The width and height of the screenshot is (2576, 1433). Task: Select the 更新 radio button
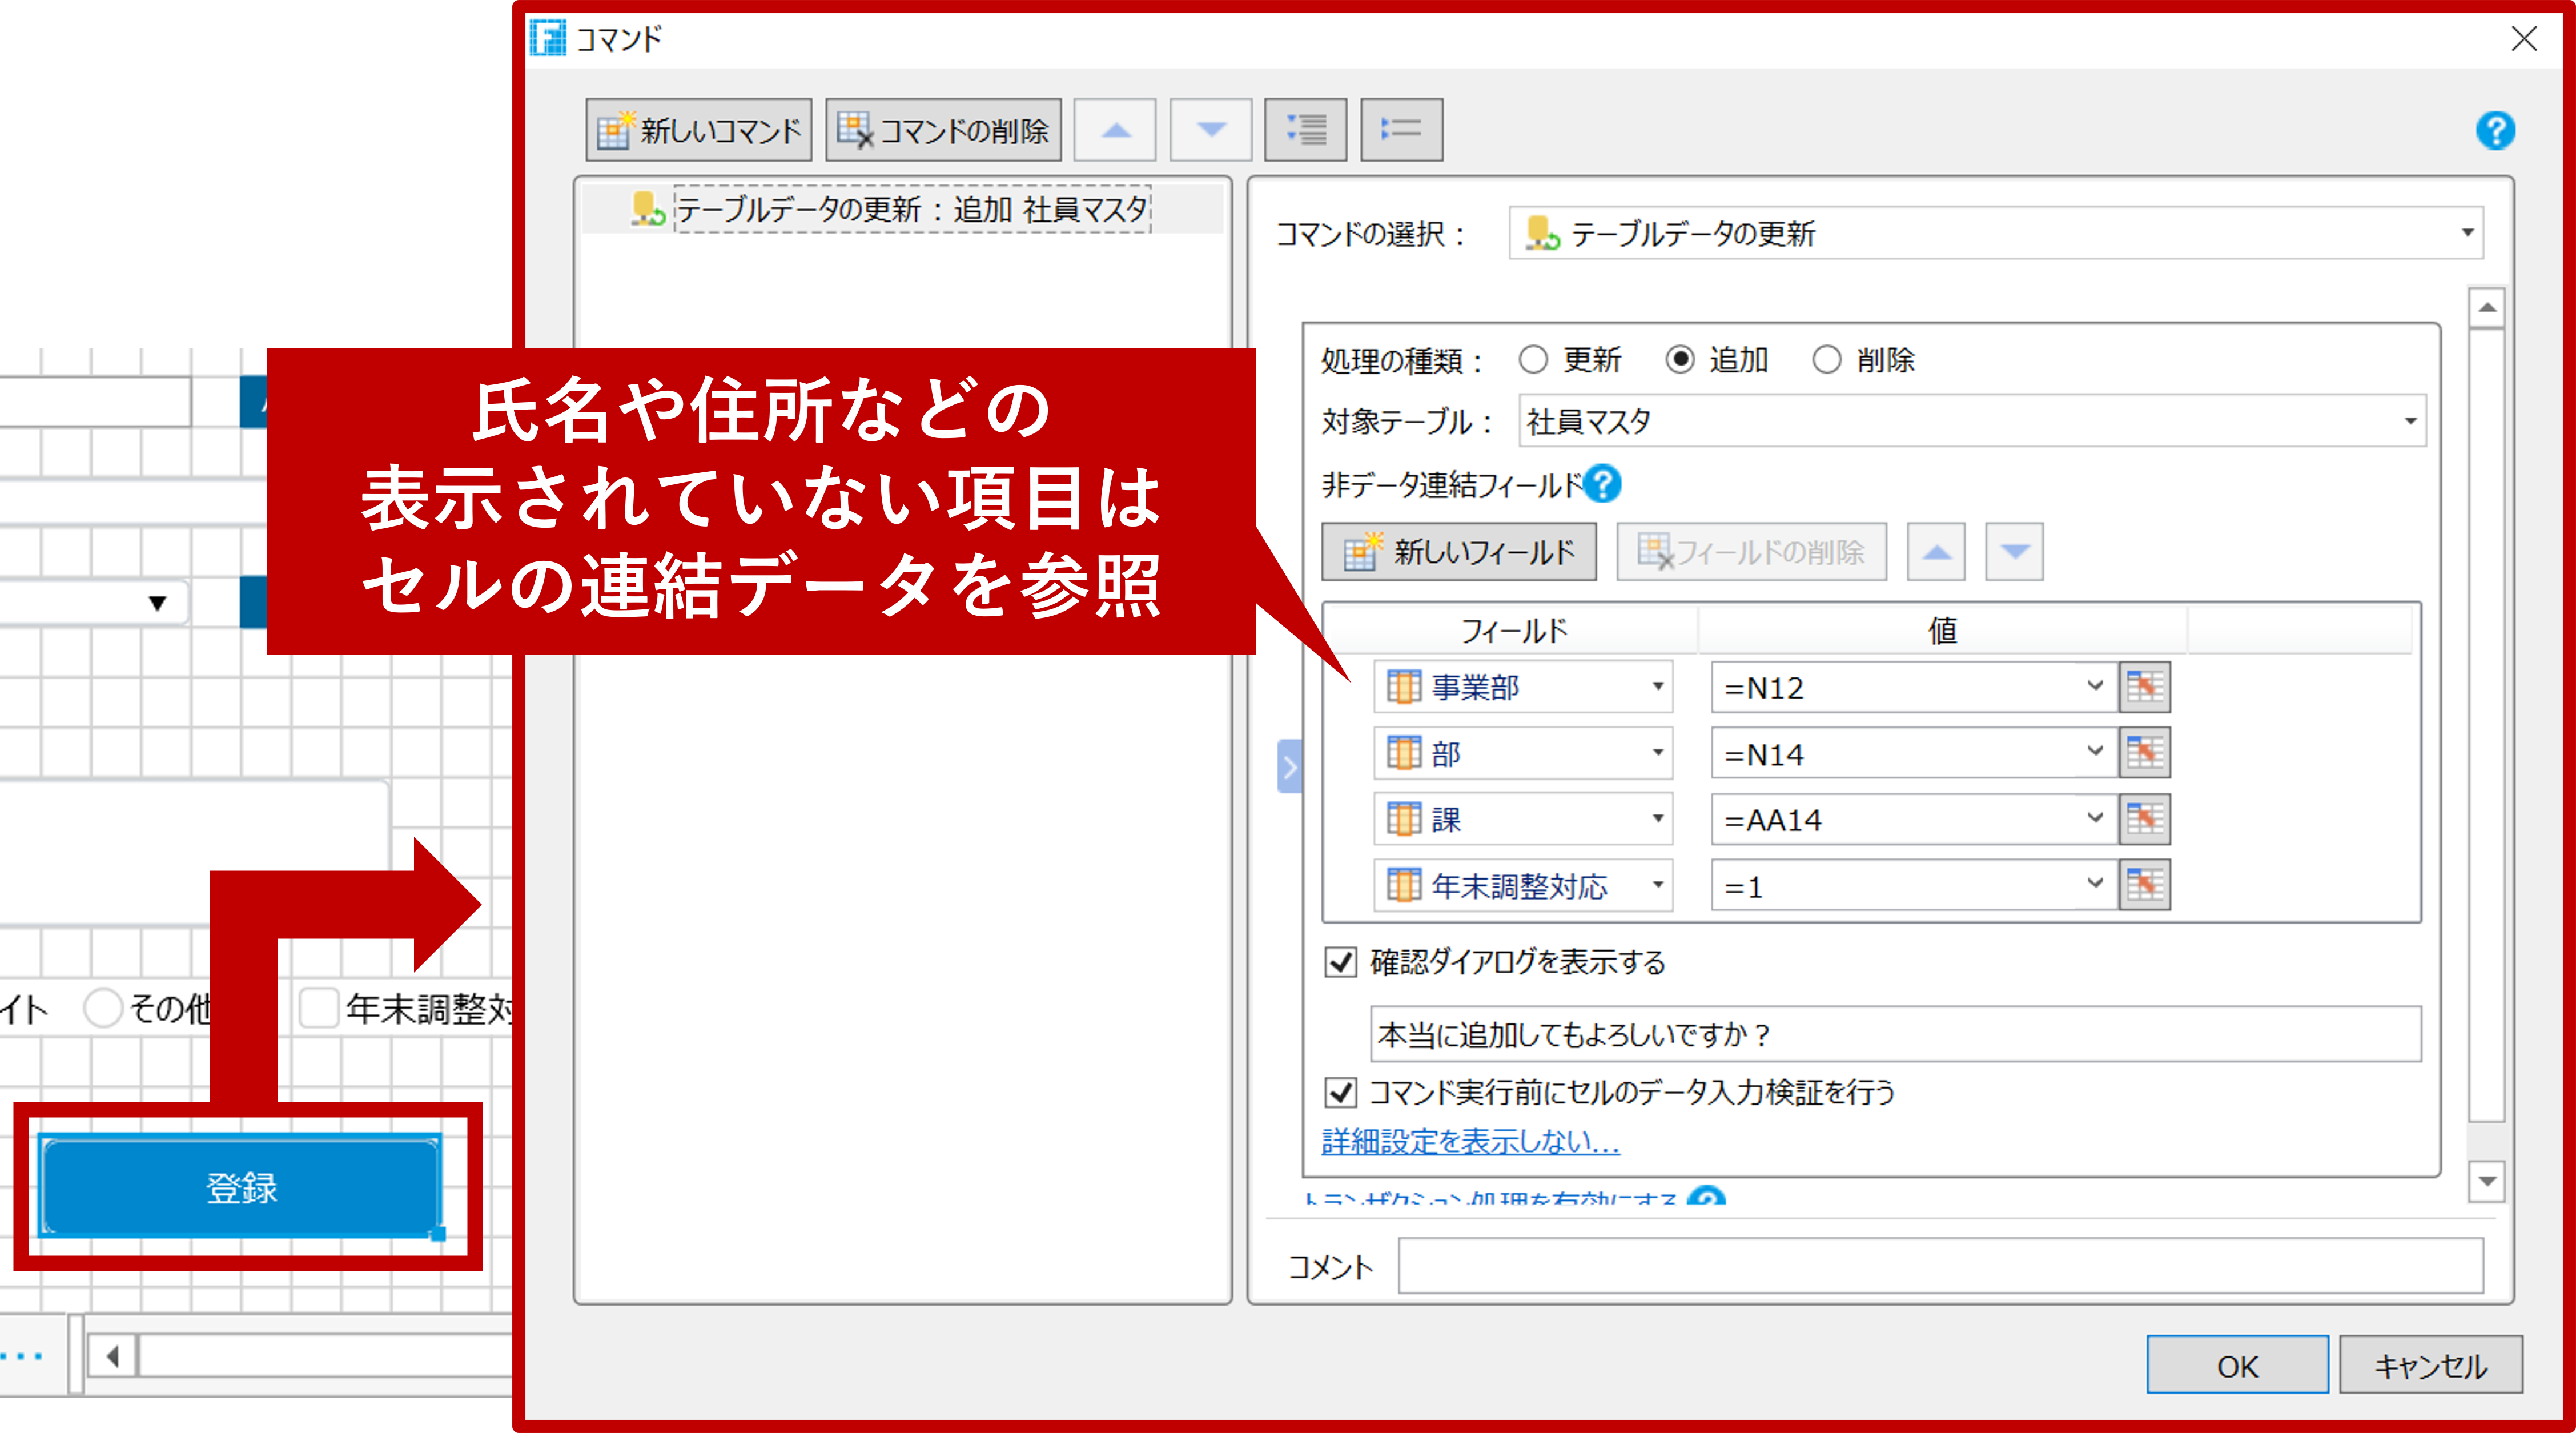tap(1533, 360)
